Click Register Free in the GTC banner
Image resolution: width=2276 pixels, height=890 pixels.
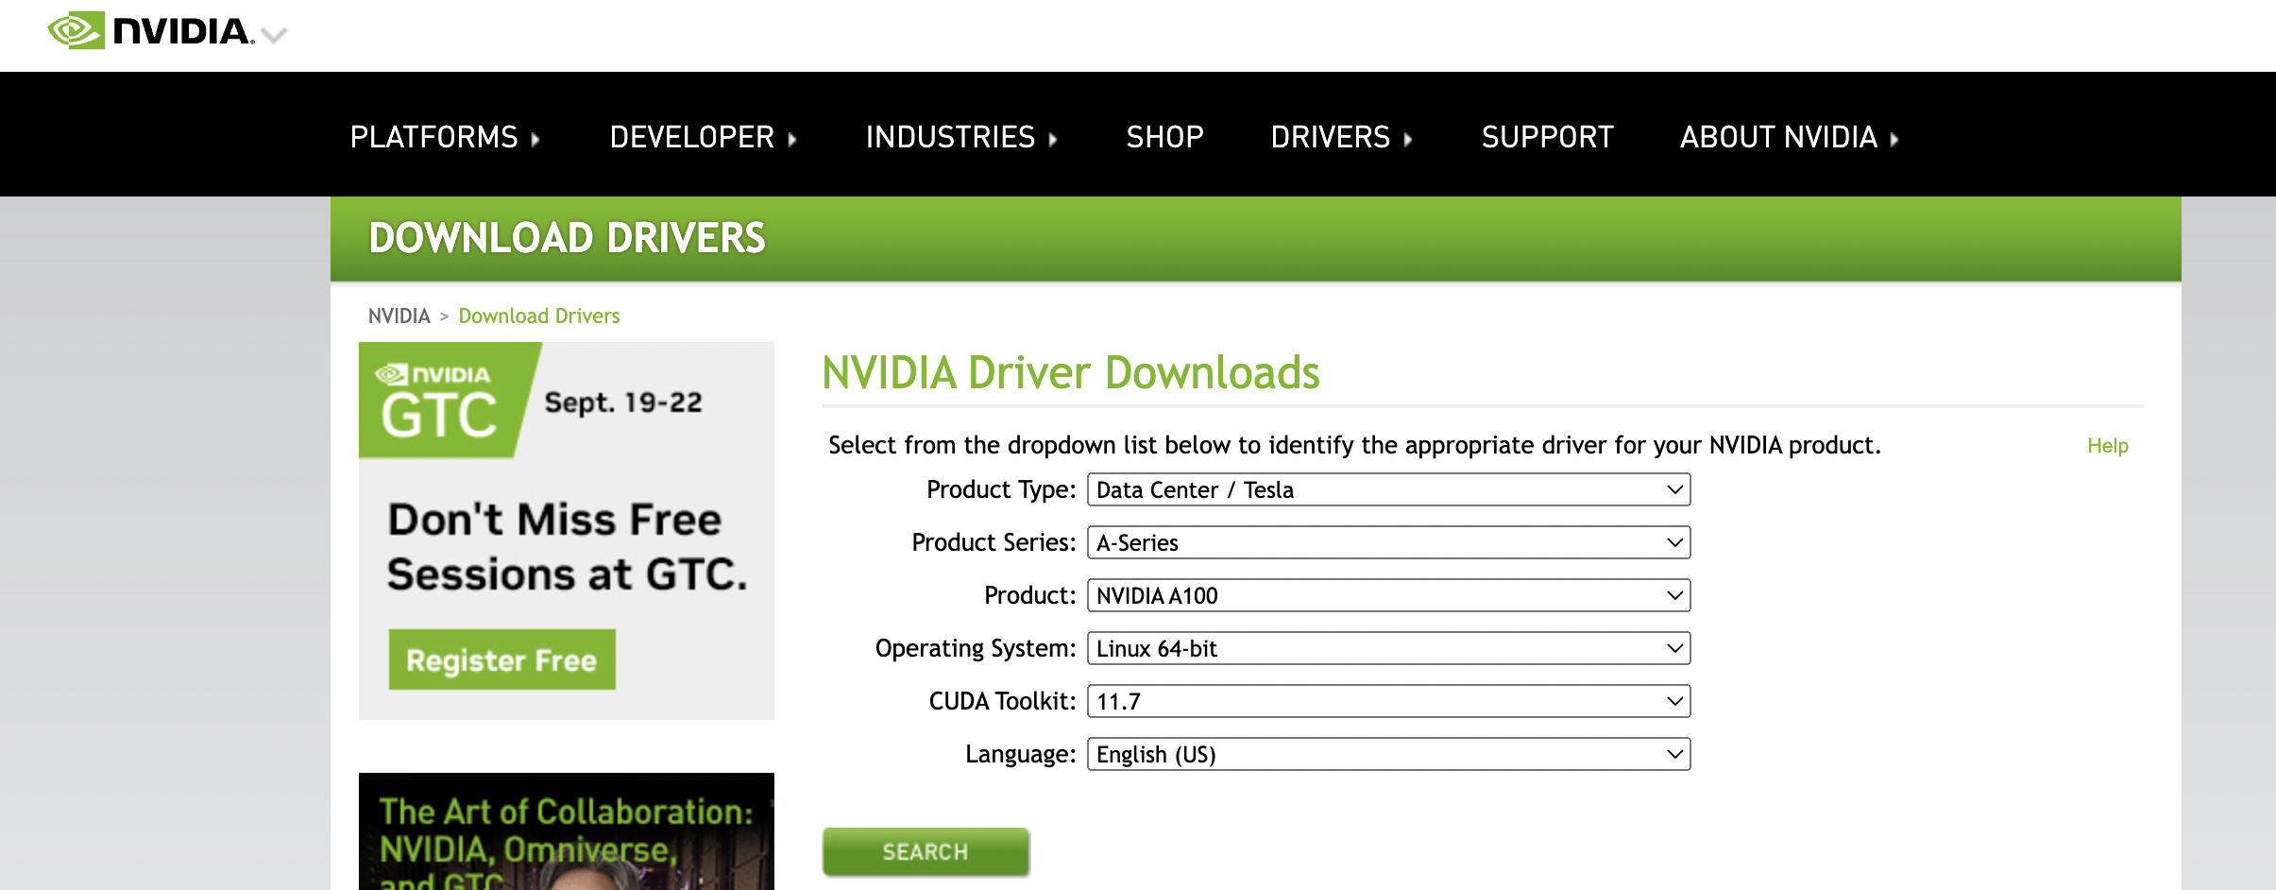(x=501, y=659)
